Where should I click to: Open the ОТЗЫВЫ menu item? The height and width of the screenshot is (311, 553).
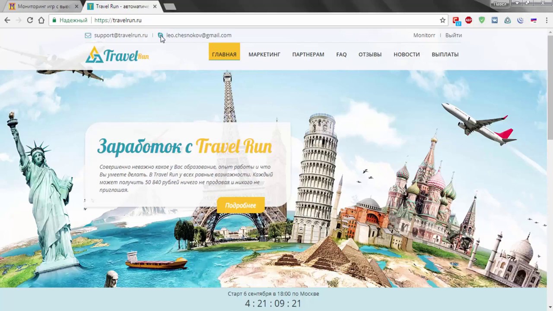point(370,54)
